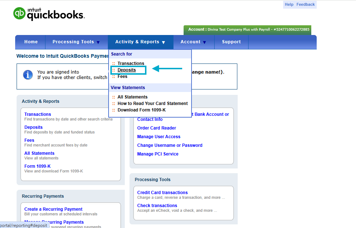The width and height of the screenshot is (356, 228).
Task: Open the Help link at top right
Action: point(289,4)
